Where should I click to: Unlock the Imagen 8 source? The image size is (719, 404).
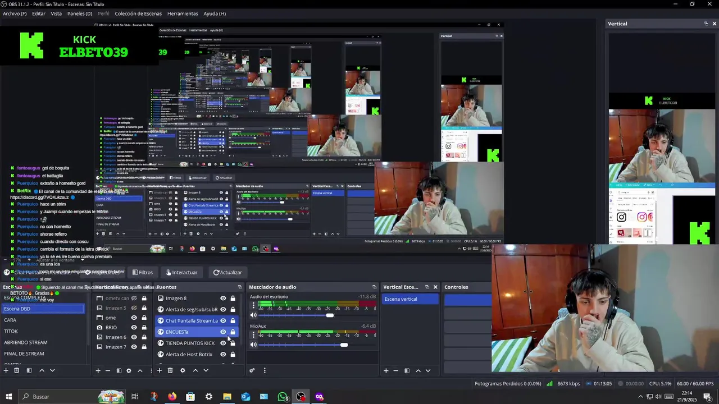click(x=233, y=299)
